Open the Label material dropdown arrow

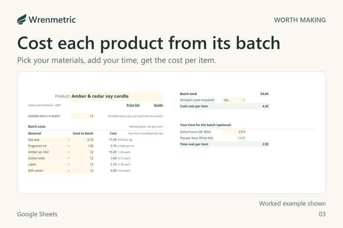[68, 164]
